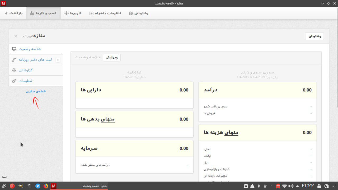Click the Support (پشتیبانی) question mark icon
This screenshot has height=190, width=338.
(131, 13)
